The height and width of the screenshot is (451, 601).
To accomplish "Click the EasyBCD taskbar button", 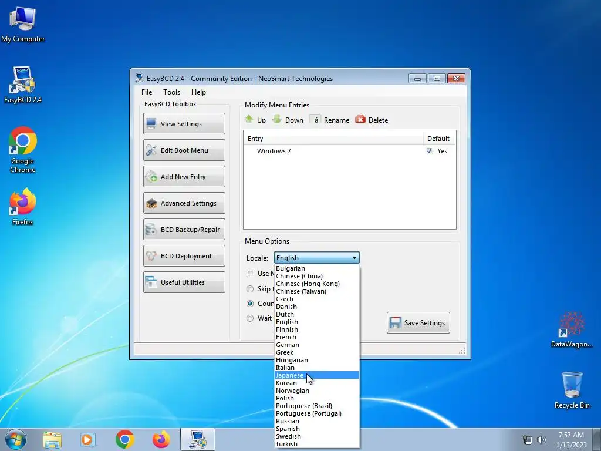I will coord(197,439).
